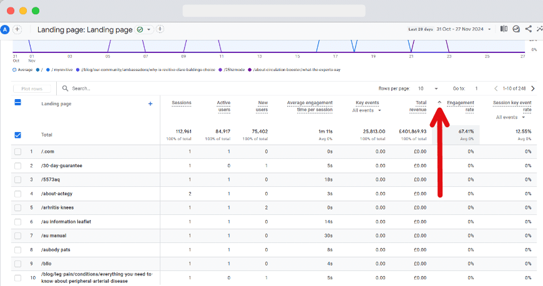The height and width of the screenshot is (286, 543).
Task: Check the /5573aq row checkbox
Action: (17, 180)
